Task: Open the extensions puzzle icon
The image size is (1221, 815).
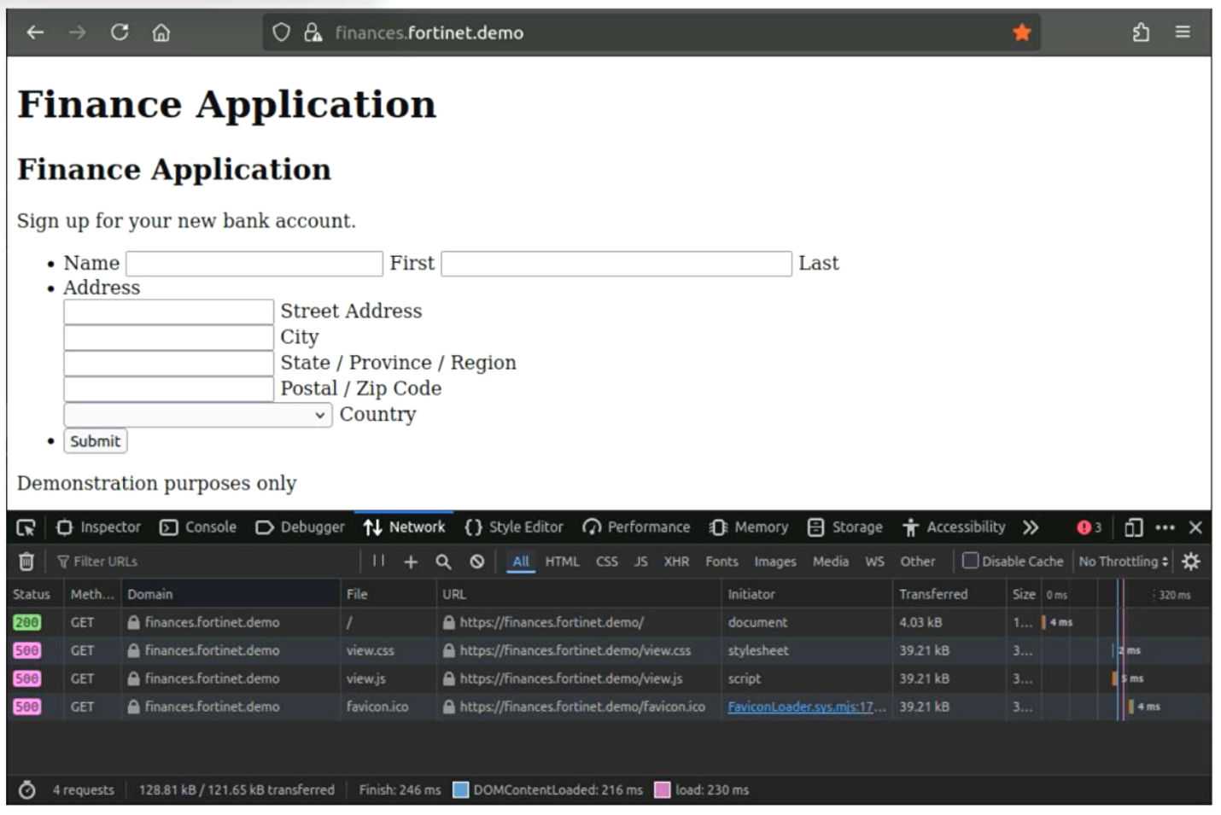Action: 1141,32
